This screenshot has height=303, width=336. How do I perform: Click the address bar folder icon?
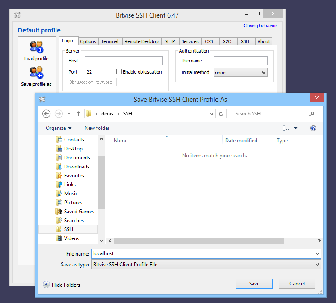(x=89, y=113)
